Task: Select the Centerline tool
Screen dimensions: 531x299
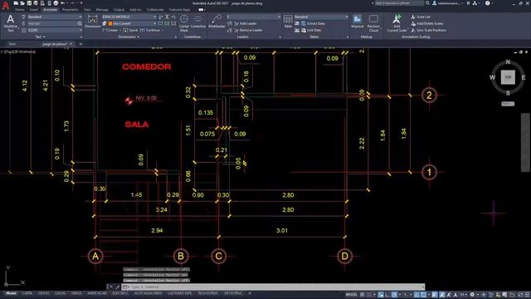Action: coord(197,22)
